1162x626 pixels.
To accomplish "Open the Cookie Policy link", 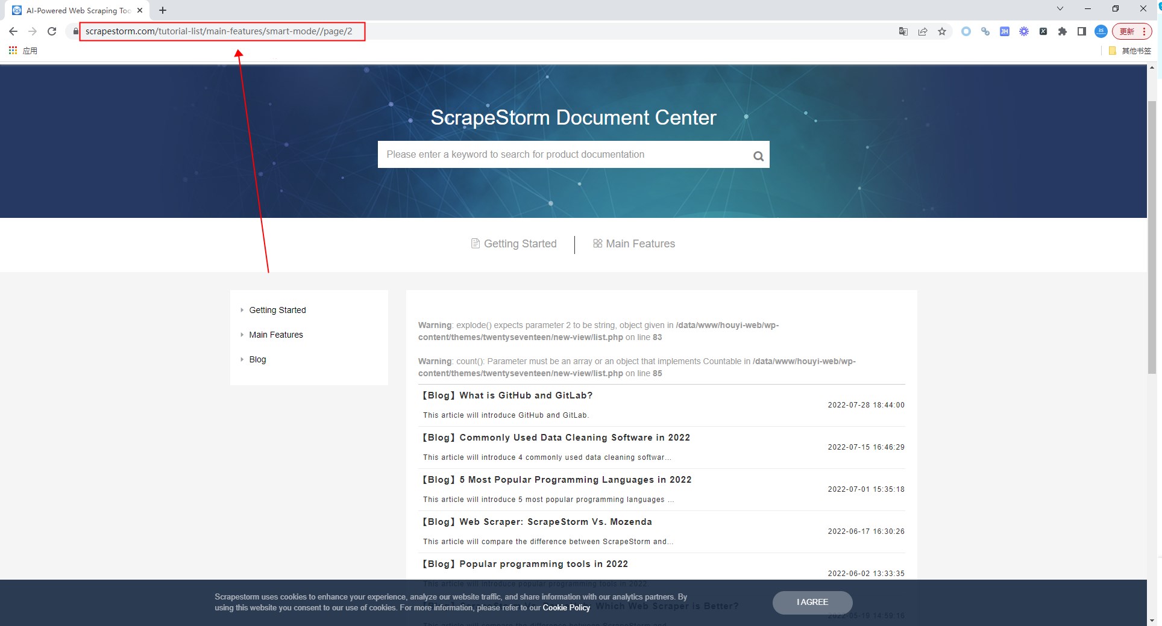I will tap(566, 608).
